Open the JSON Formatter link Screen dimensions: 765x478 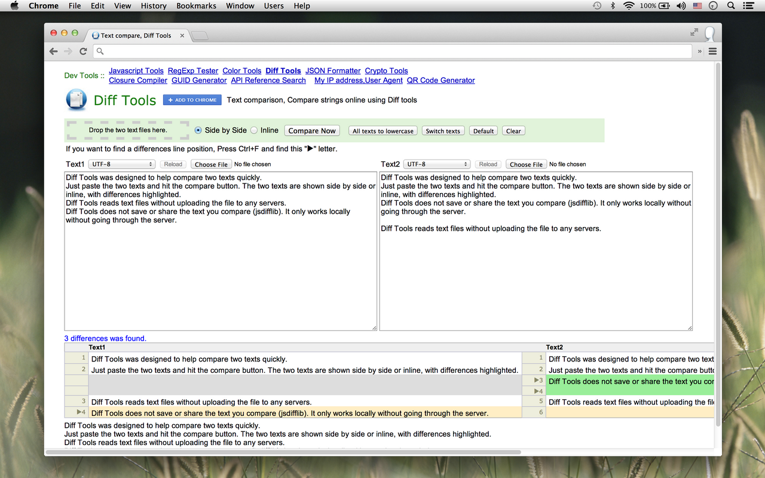[333, 71]
